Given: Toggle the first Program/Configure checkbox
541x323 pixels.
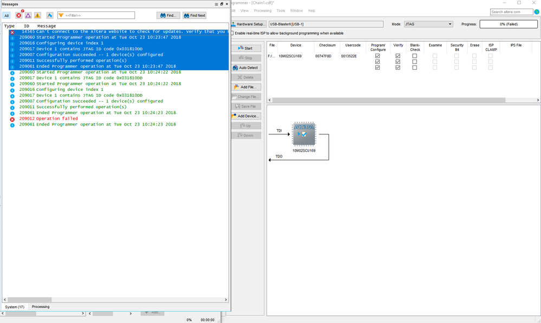Looking at the screenshot, I should coord(377,56).
